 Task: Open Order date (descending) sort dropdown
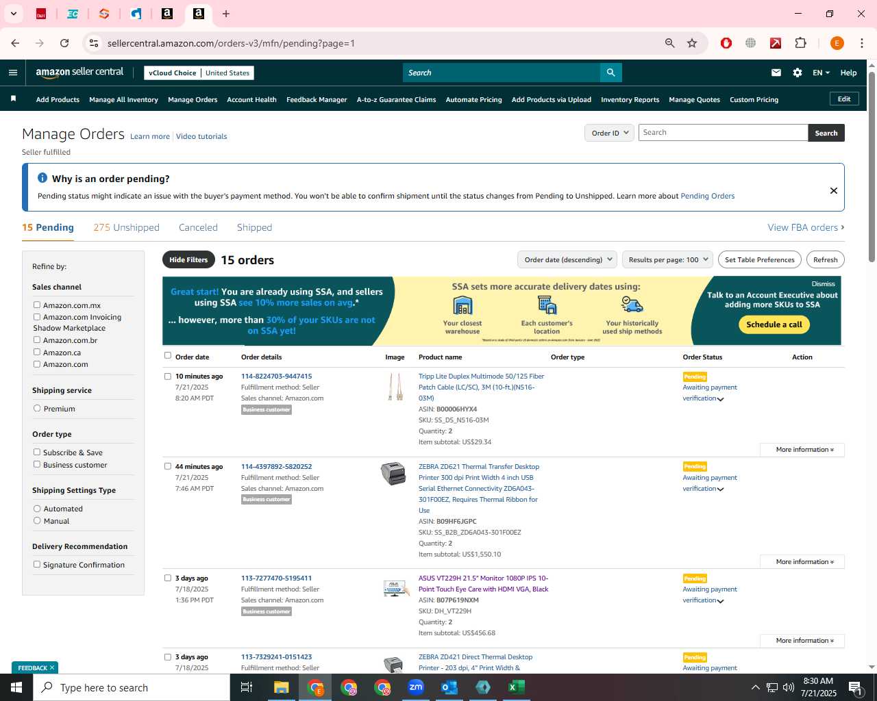pos(567,259)
